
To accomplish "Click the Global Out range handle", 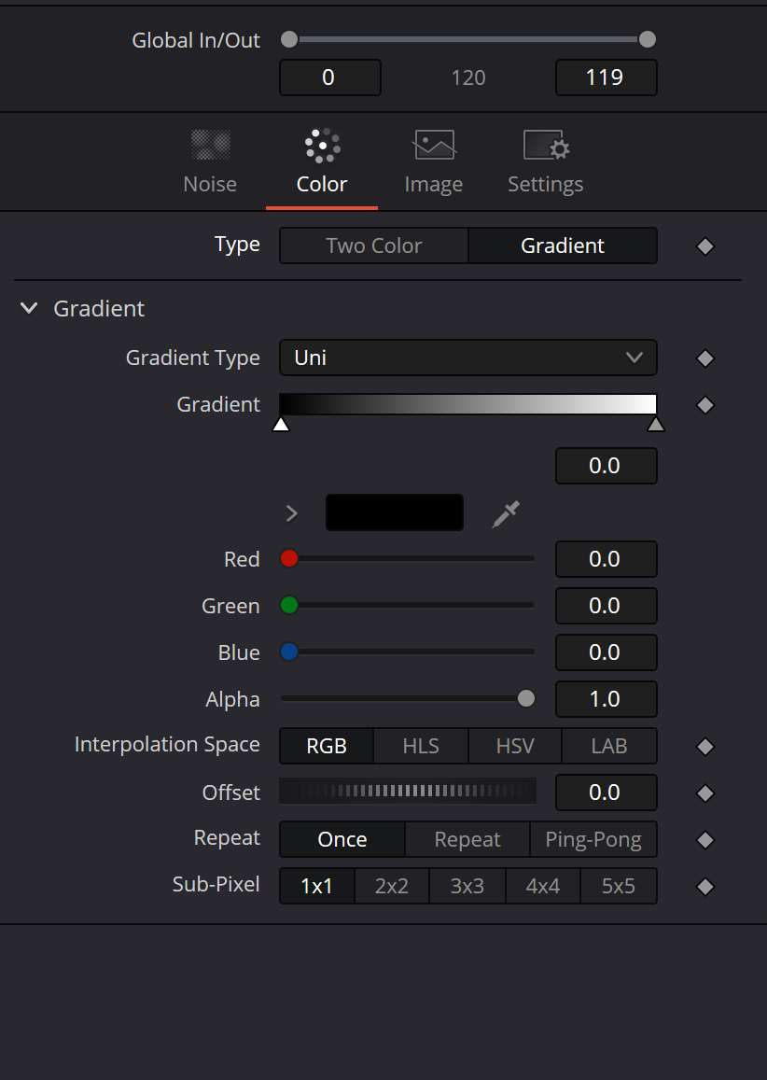I will (648, 39).
